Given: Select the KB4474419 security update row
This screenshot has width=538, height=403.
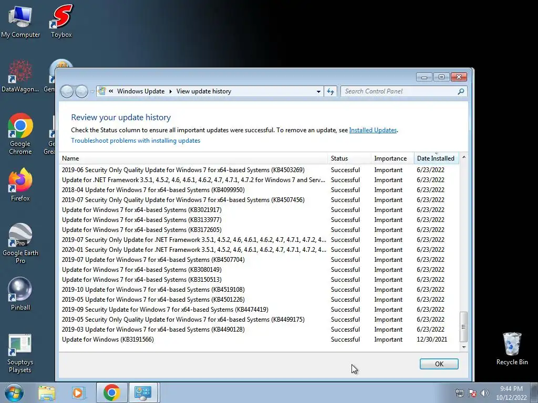Looking at the screenshot, I should coord(259,310).
